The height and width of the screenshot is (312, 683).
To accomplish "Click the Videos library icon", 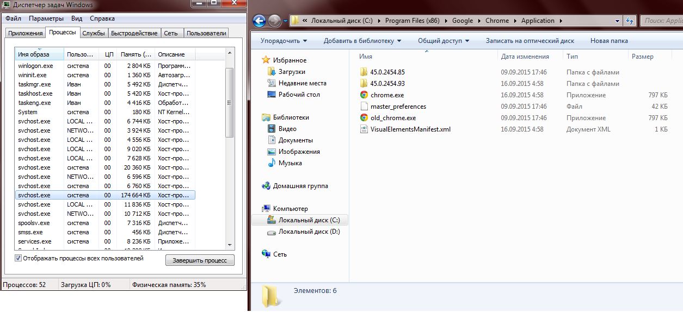I will coord(272,128).
